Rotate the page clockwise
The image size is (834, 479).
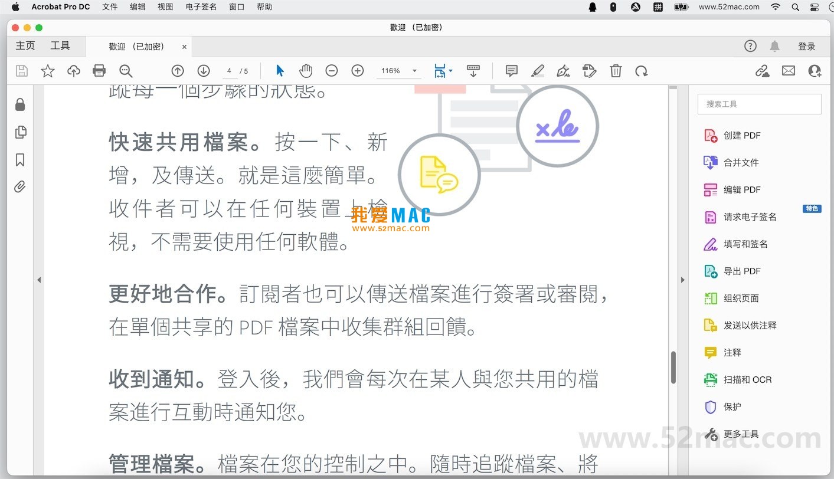(642, 71)
